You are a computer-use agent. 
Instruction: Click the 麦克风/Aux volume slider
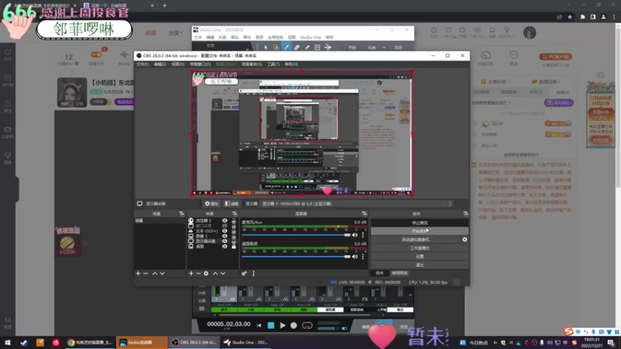[296, 235]
